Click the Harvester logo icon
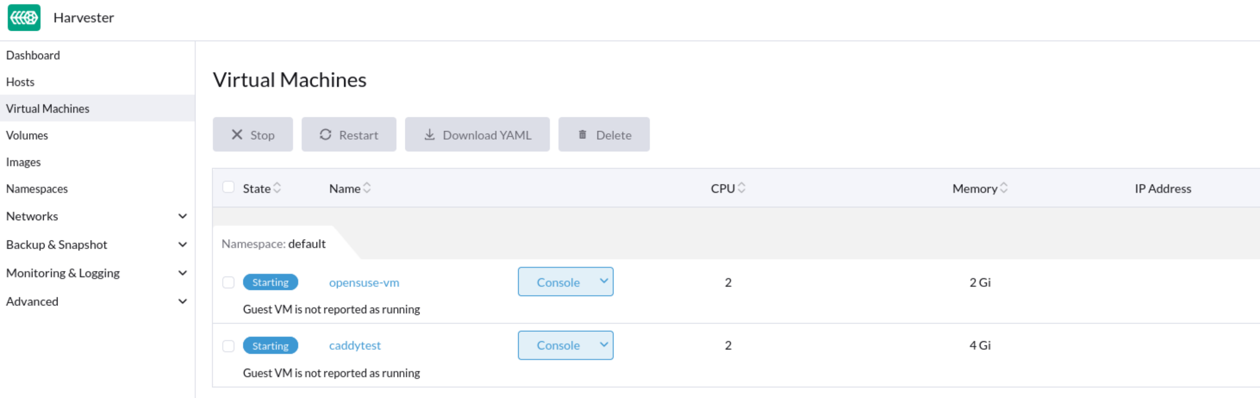 23,17
